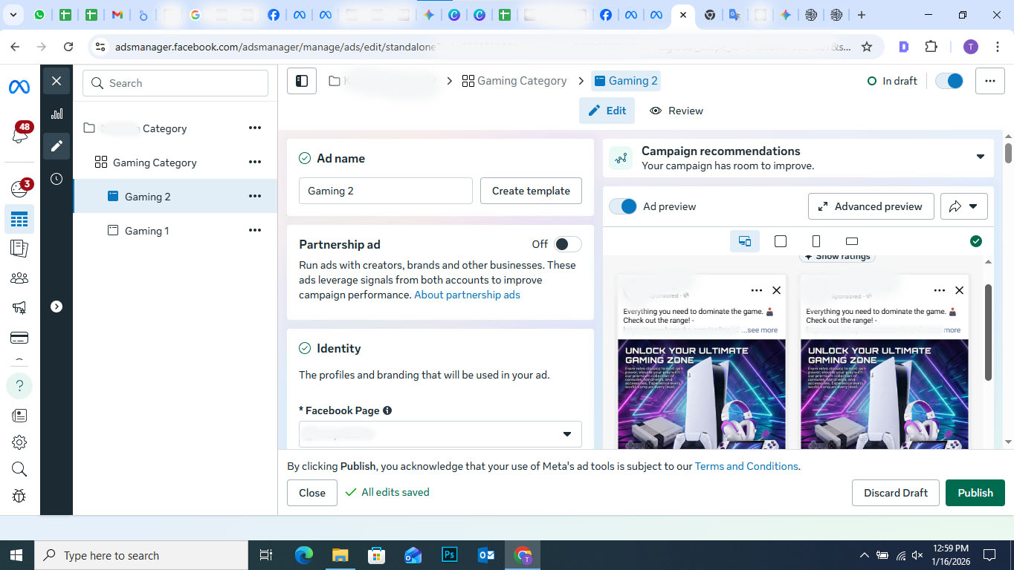Open Outlook from the taskbar
The width and height of the screenshot is (1014, 570).
coord(486,554)
